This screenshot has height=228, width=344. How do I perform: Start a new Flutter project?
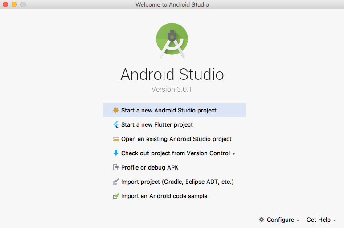click(x=175, y=124)
